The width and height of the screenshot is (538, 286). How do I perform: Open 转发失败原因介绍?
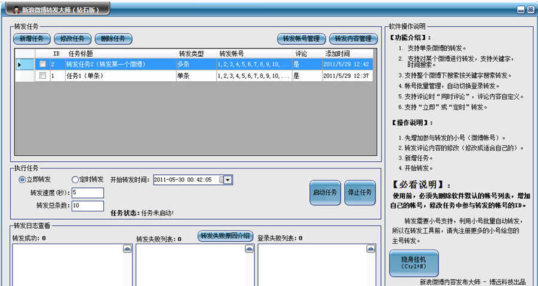tap(225, 236)
